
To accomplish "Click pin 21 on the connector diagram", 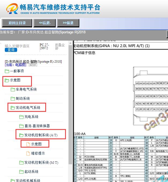I will (x=137, y=109).
